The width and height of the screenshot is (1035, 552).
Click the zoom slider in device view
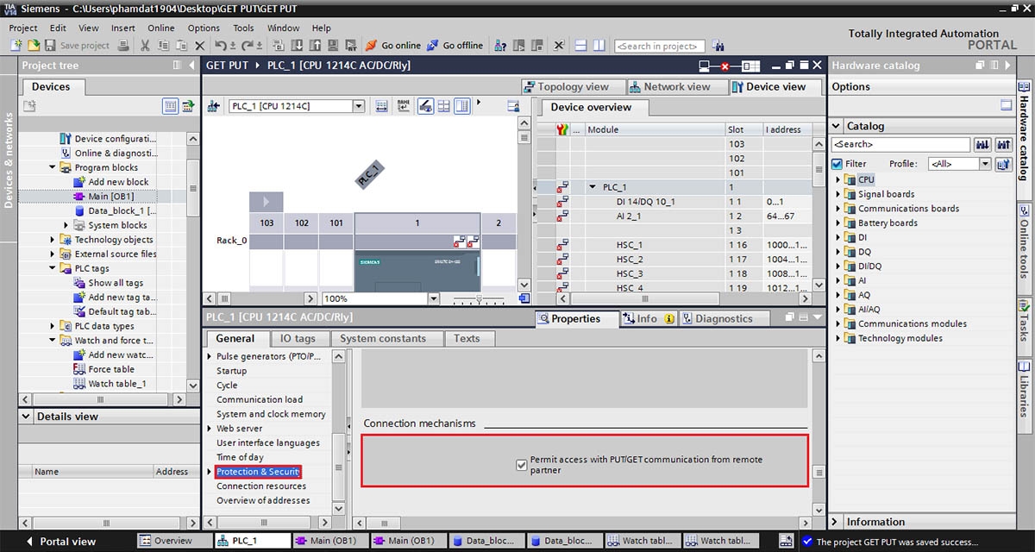pyautogui.click(x=479, y=298)
